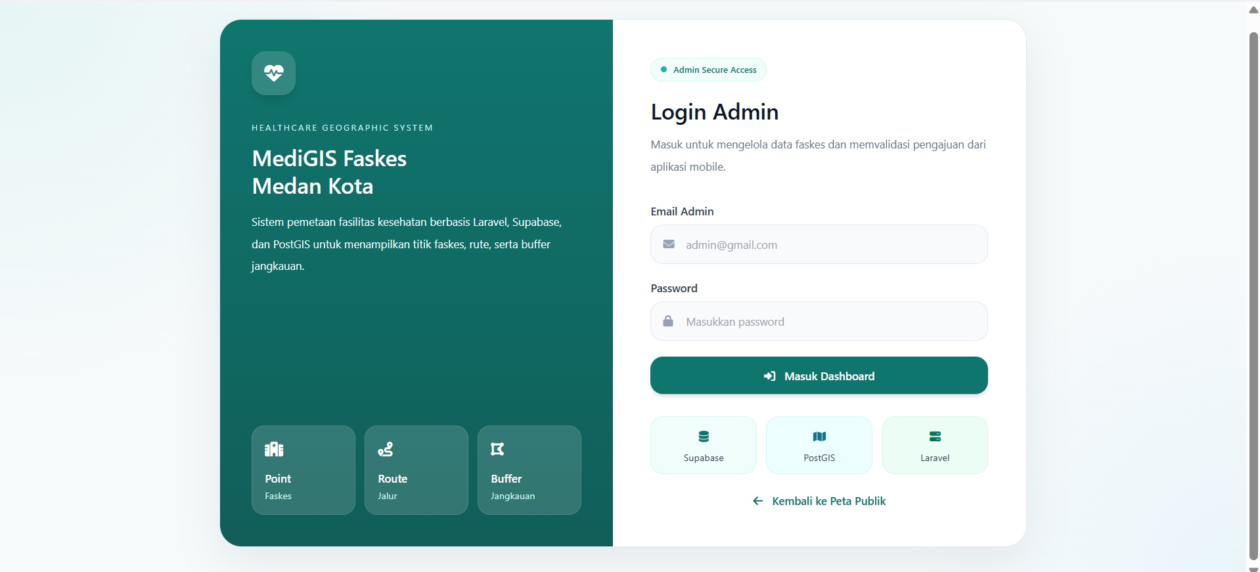Click the scrollbar up arrow
Screen dimensions: 1260x572
click(x=1253, y=10)
